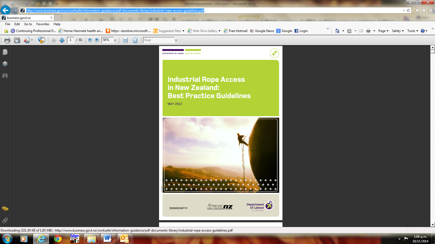Expand the zoom percentage dropdown
The height and width of the screenshot is (244, 435).
pos(115,40)
